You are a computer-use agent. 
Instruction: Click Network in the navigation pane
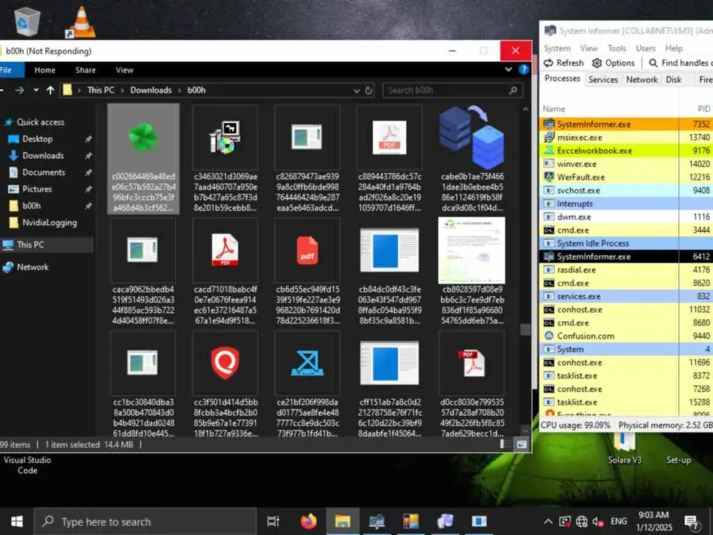(33, 267)
